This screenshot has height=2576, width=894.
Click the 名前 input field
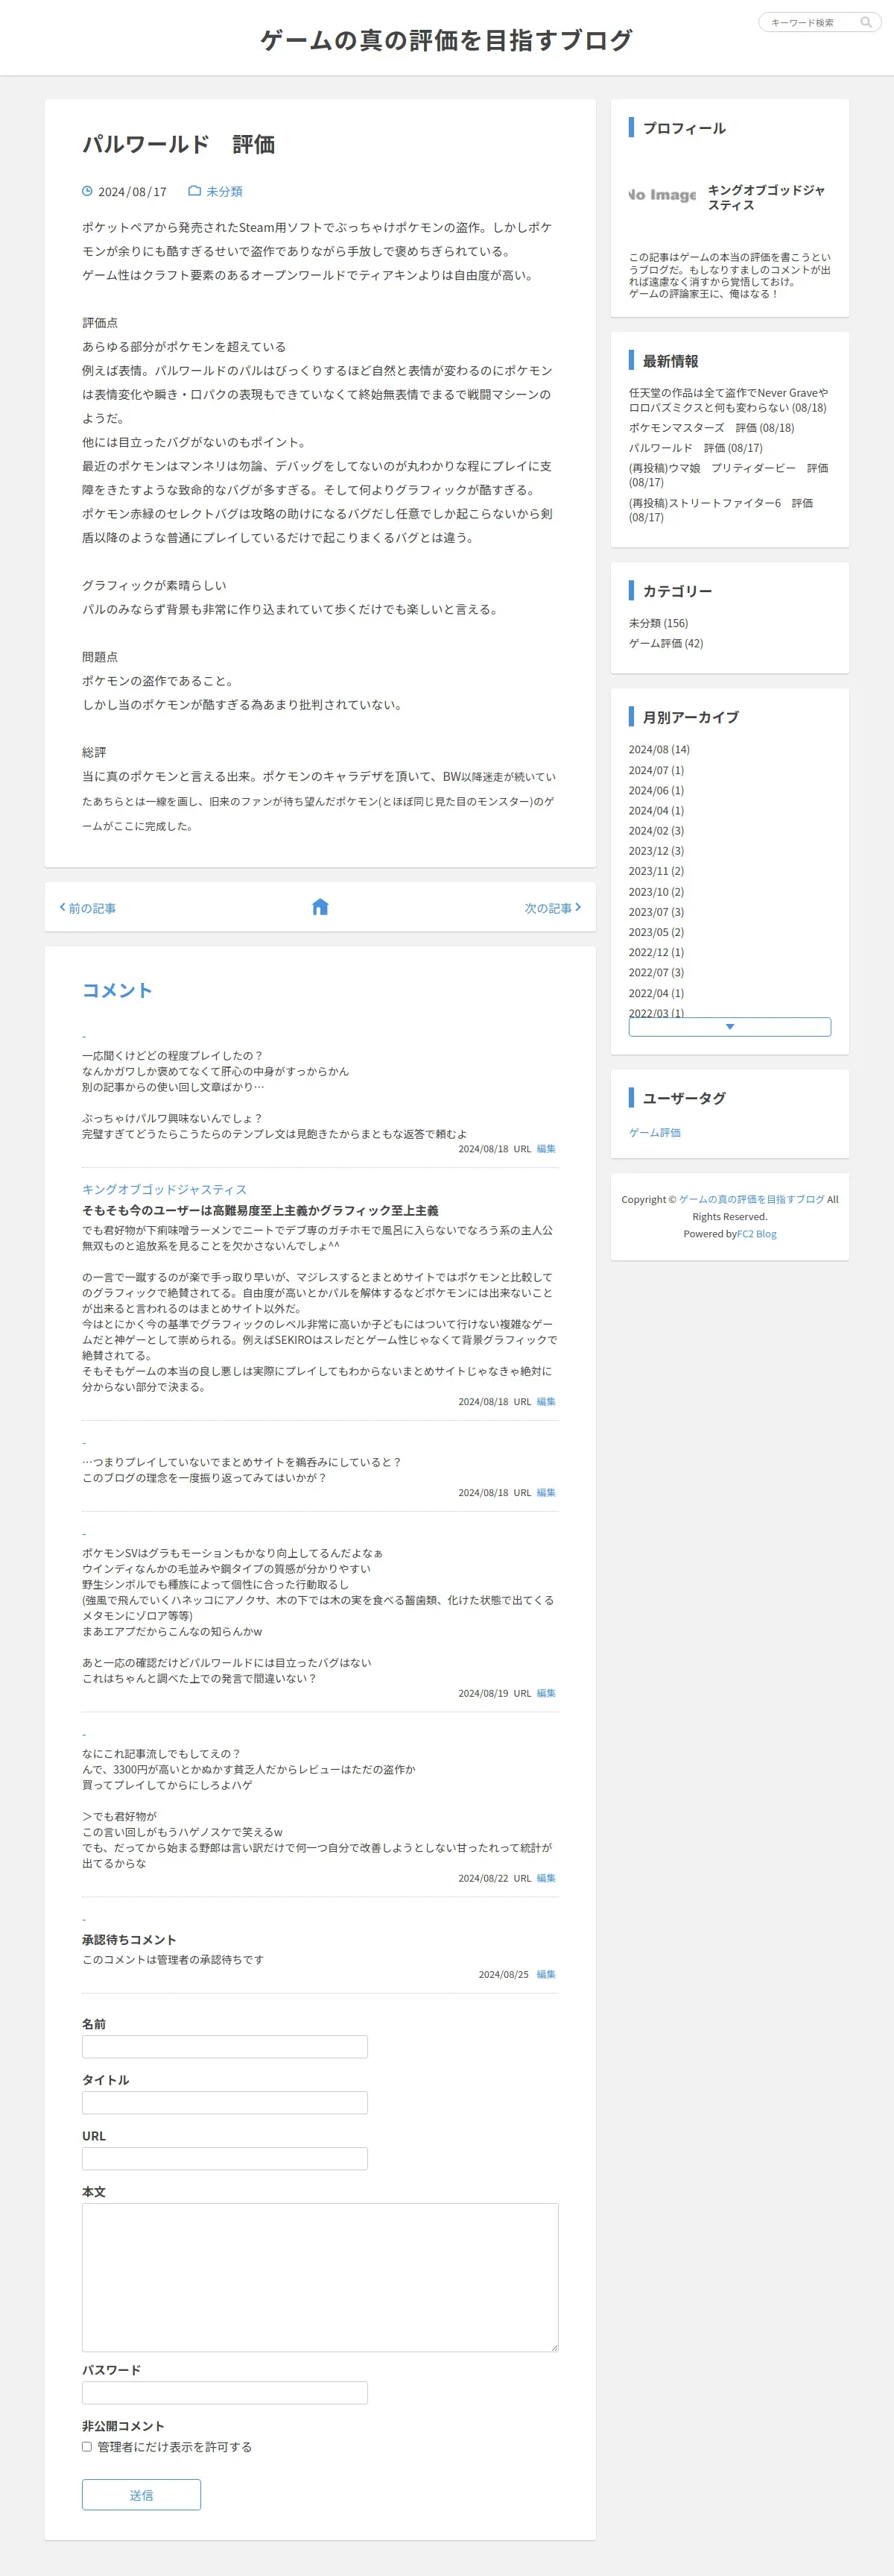click(x=225, y=2046)
